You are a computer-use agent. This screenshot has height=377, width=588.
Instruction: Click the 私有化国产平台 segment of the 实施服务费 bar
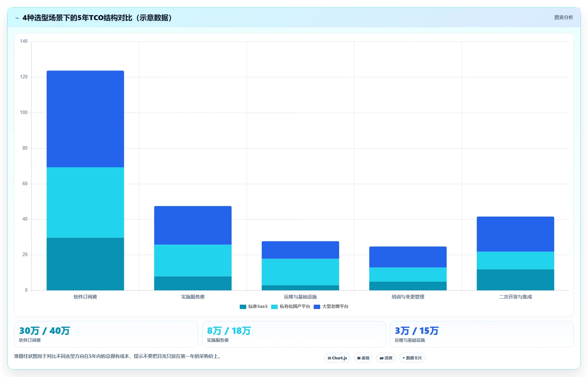[x=193, y=261]
